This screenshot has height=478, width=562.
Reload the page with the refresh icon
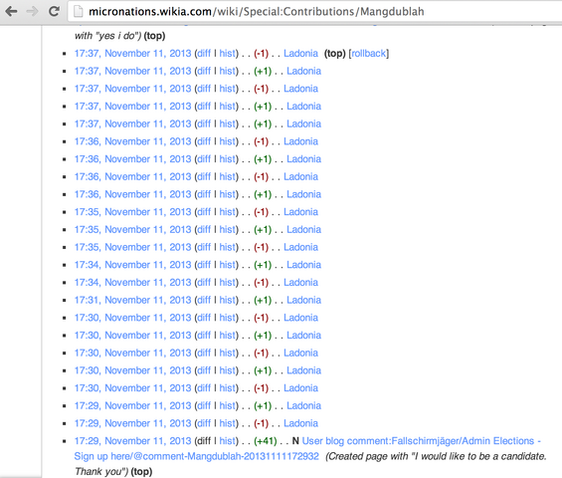[x=54, y=12]
